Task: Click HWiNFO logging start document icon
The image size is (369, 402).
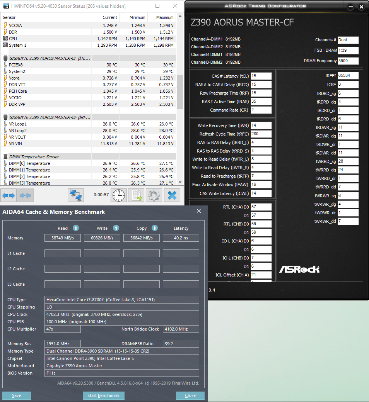Action: pyautogui.click(x=136, y=195)
